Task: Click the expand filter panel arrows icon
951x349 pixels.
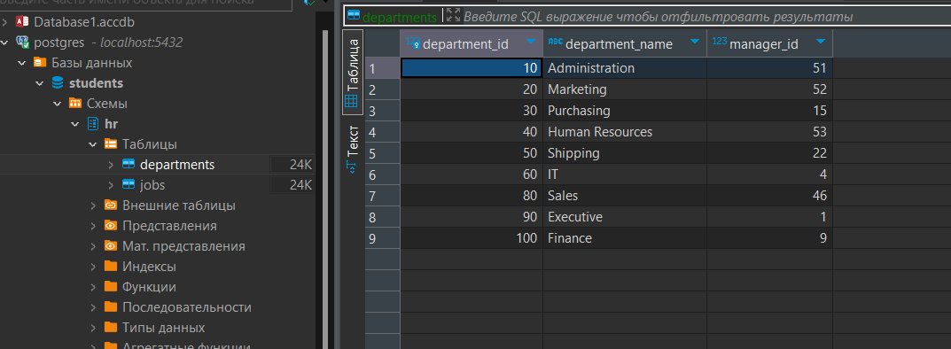Action: click(x=453, y=16)
